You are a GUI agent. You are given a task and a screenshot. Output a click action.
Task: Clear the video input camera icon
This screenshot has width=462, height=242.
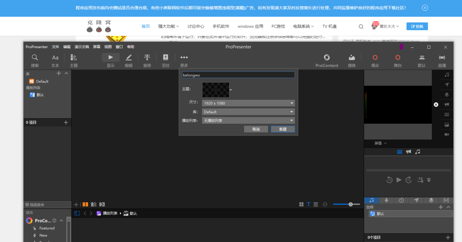[447, 135]
